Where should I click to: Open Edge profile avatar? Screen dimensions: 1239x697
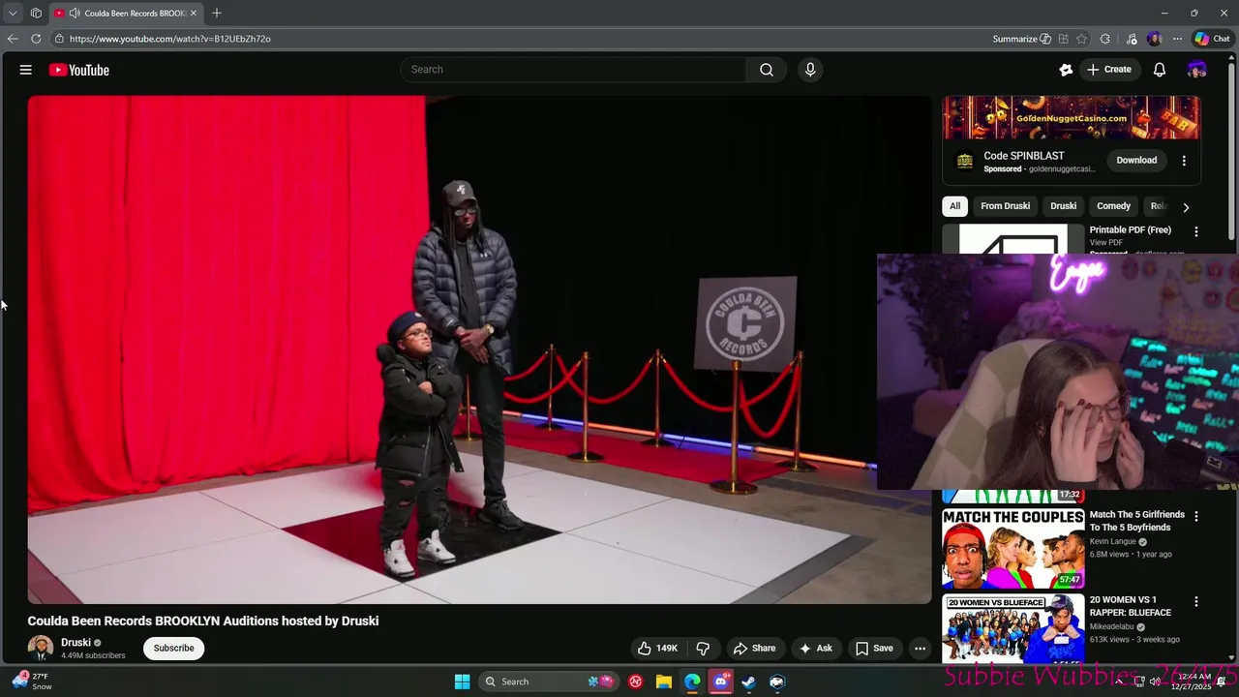(1154, 39)
